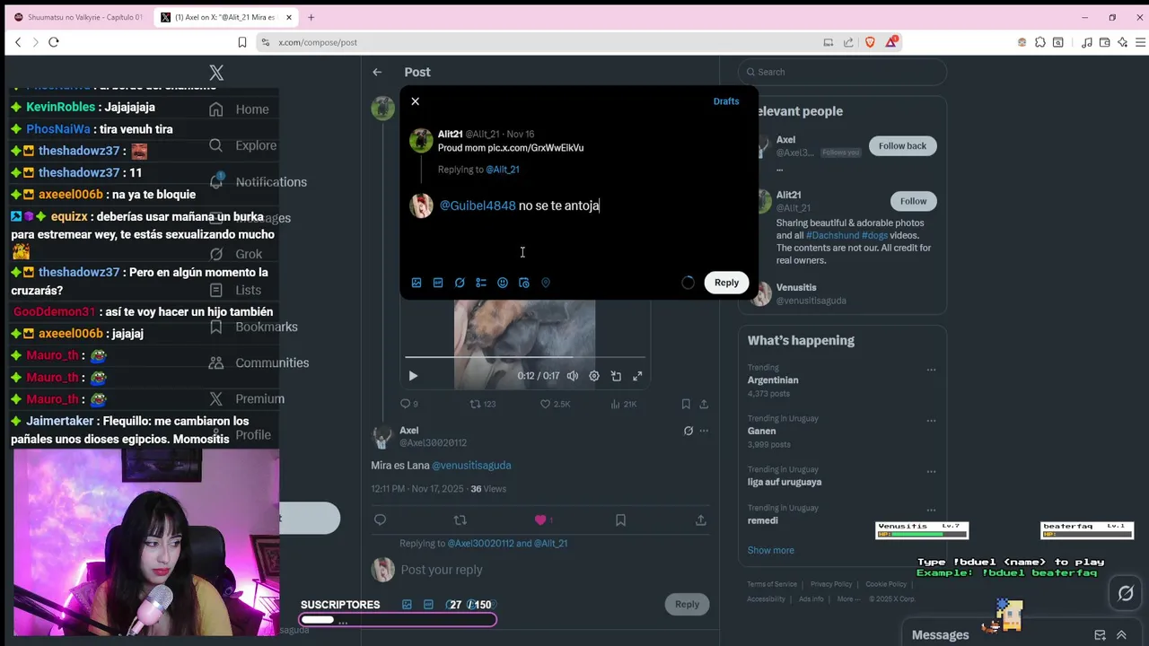This screenshot has height=646, width=1149.
Task: Bookmark this page in address bar
Action: tap(242, 42)
